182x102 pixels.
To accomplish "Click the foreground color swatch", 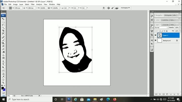I will coord(3,88).
